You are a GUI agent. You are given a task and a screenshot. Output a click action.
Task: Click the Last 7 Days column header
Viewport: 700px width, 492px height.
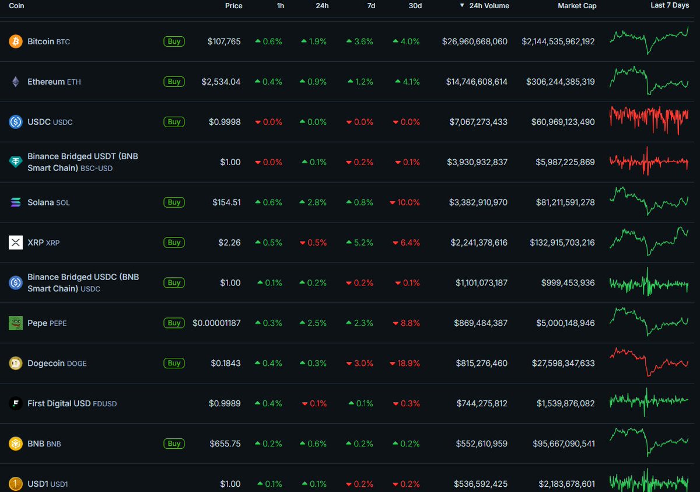670,5
